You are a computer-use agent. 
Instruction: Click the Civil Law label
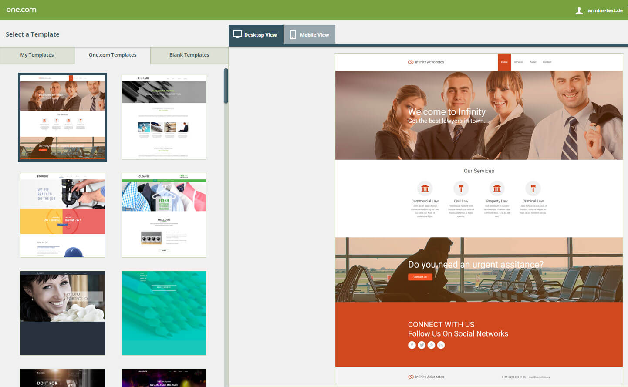click(461, 201)
